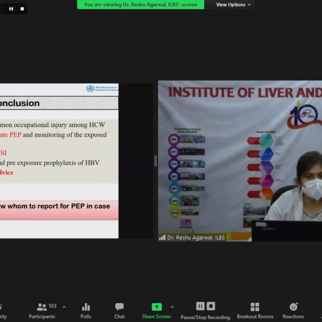
Task: Pause the recording in the bottom toolbar
Action: click(200, 306)
